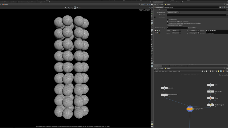Open Target Points field dropdown arrow

pyautogui.click(x=227, y=15)
